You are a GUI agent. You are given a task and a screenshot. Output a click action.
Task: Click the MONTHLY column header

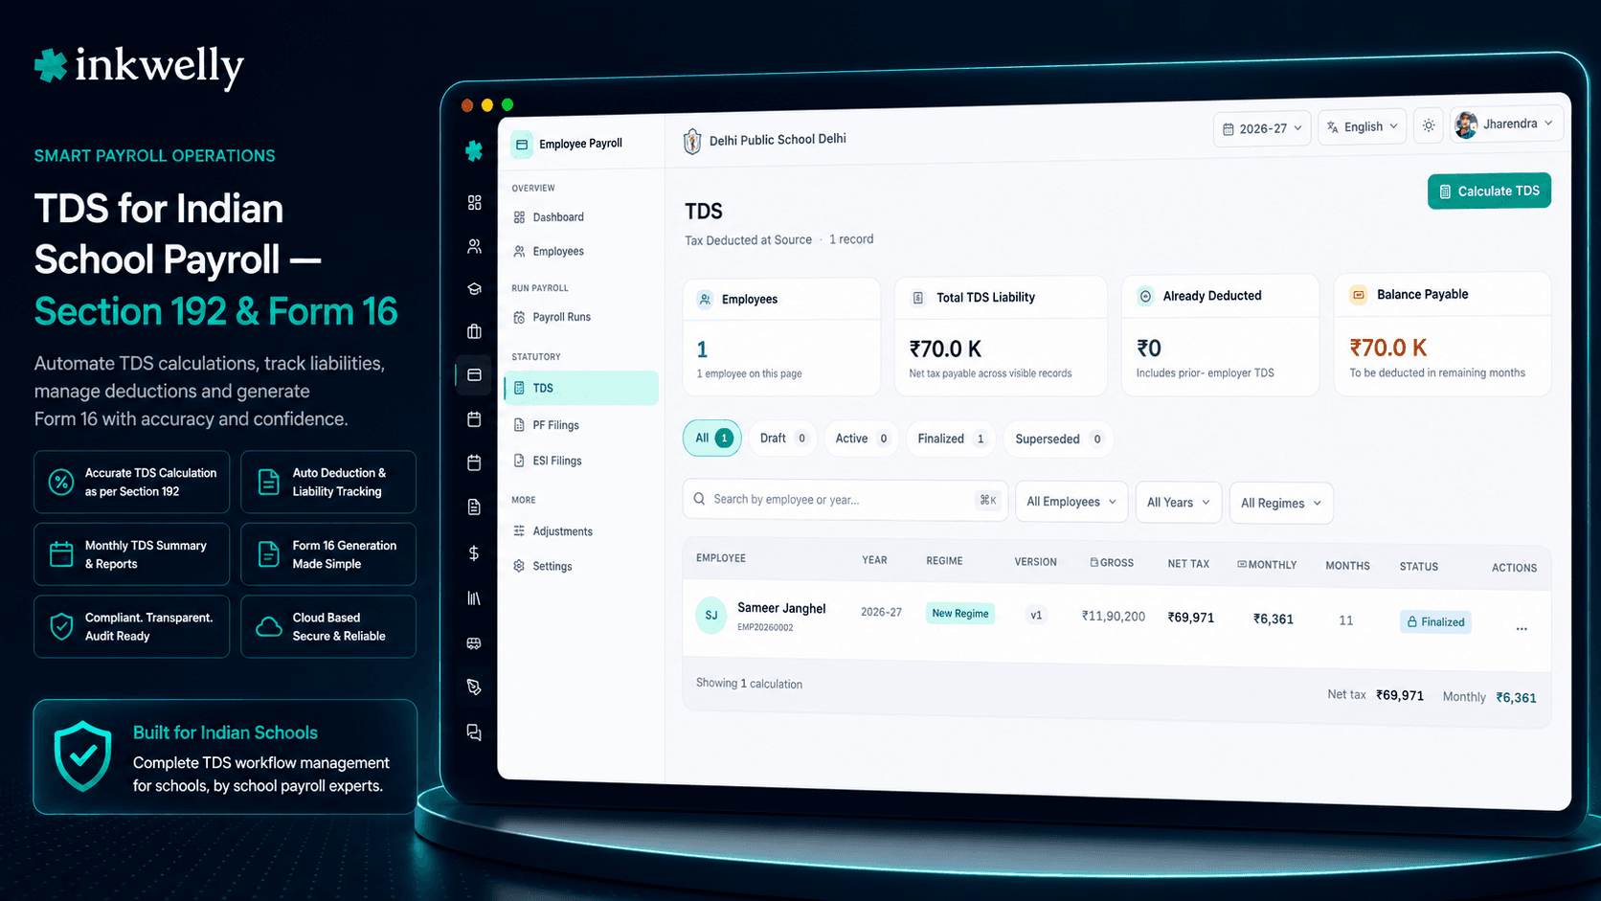click(x=1267, y=565)
